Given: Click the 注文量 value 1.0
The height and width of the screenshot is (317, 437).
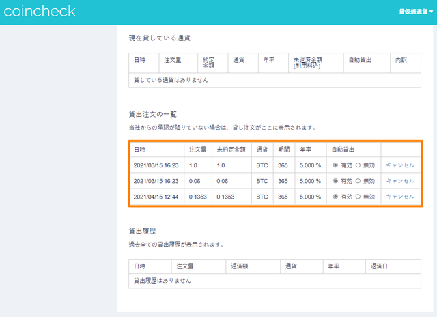Looking at the screenshot, I should point(193,165).
